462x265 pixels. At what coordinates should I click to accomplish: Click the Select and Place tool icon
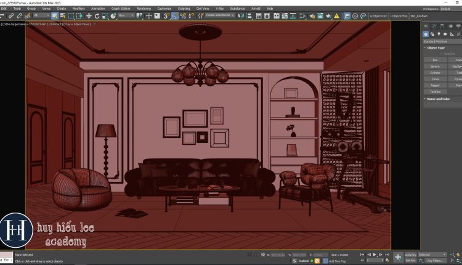(x=113, y=15)
